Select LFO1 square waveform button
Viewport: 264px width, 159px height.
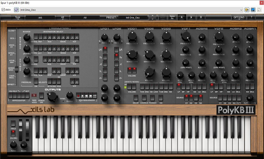105,57
